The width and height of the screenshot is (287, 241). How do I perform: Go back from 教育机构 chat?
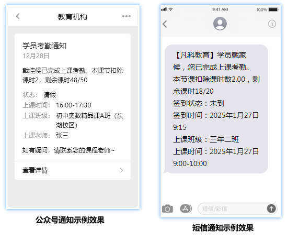tap(18, 16)
